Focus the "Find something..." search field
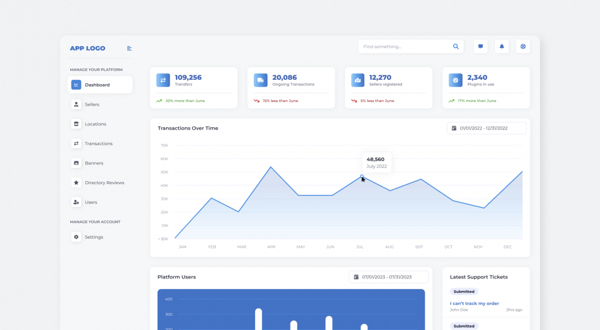Viewport: 600px width, 330px height. tap(405, 46)
